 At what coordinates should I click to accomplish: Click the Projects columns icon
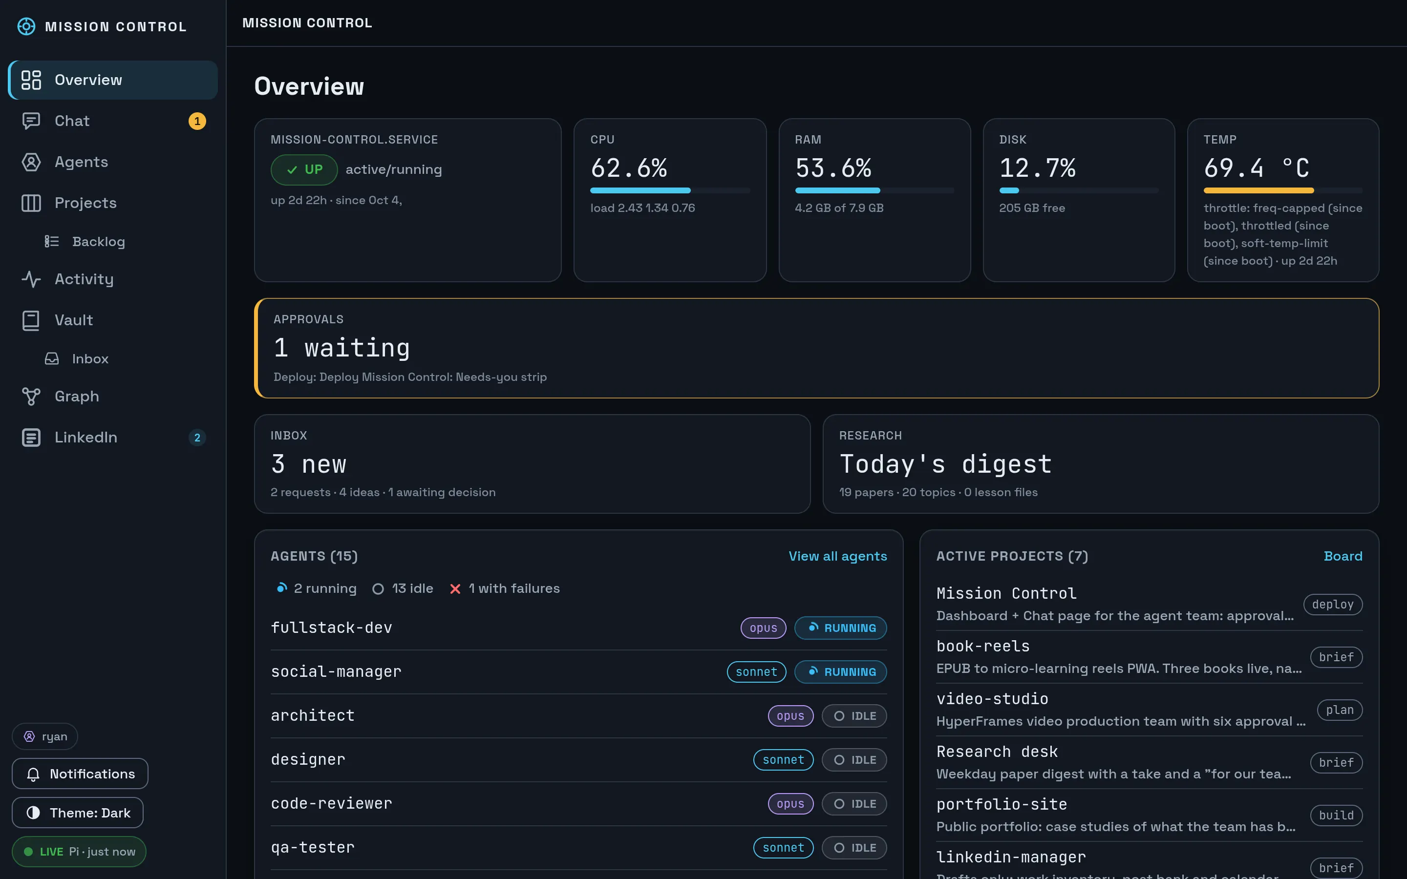pyautogui.click(x=31, y=203)
